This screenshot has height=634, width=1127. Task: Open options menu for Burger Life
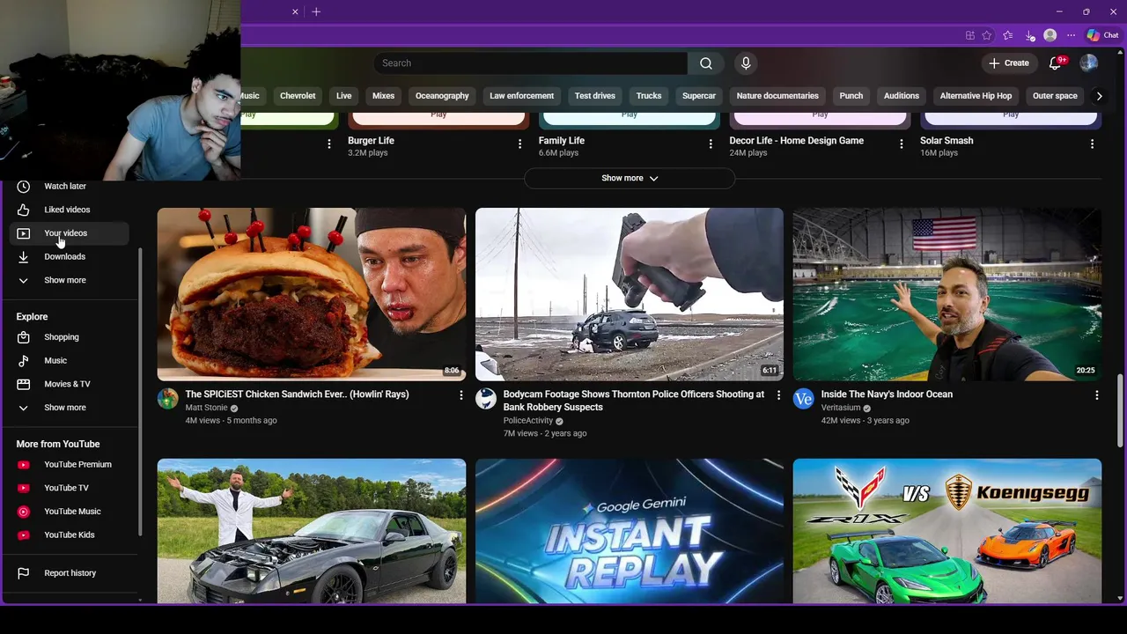(519, 144)
